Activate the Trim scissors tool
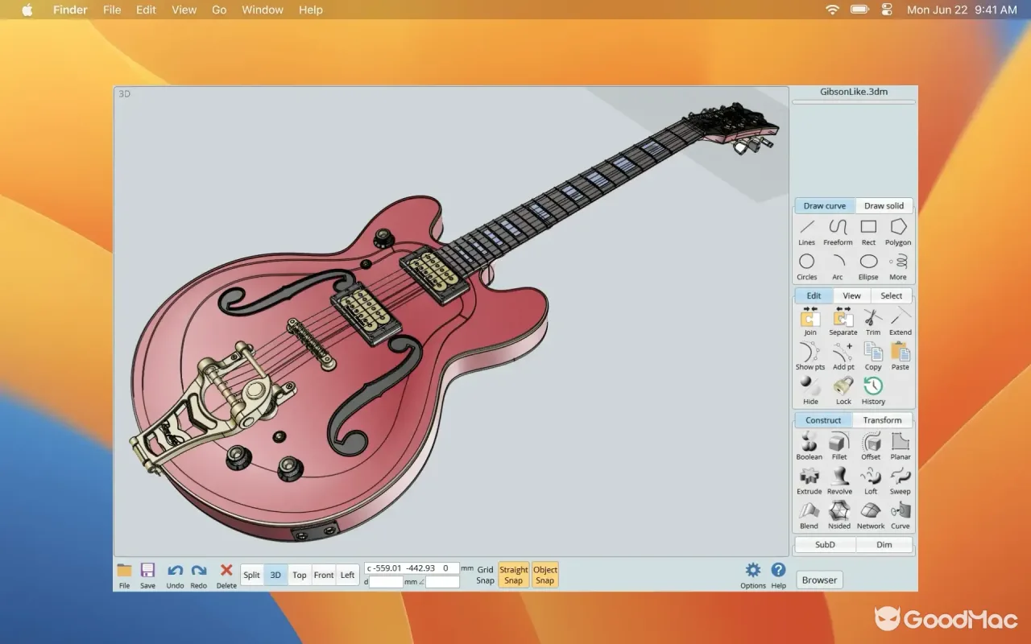 872,321
